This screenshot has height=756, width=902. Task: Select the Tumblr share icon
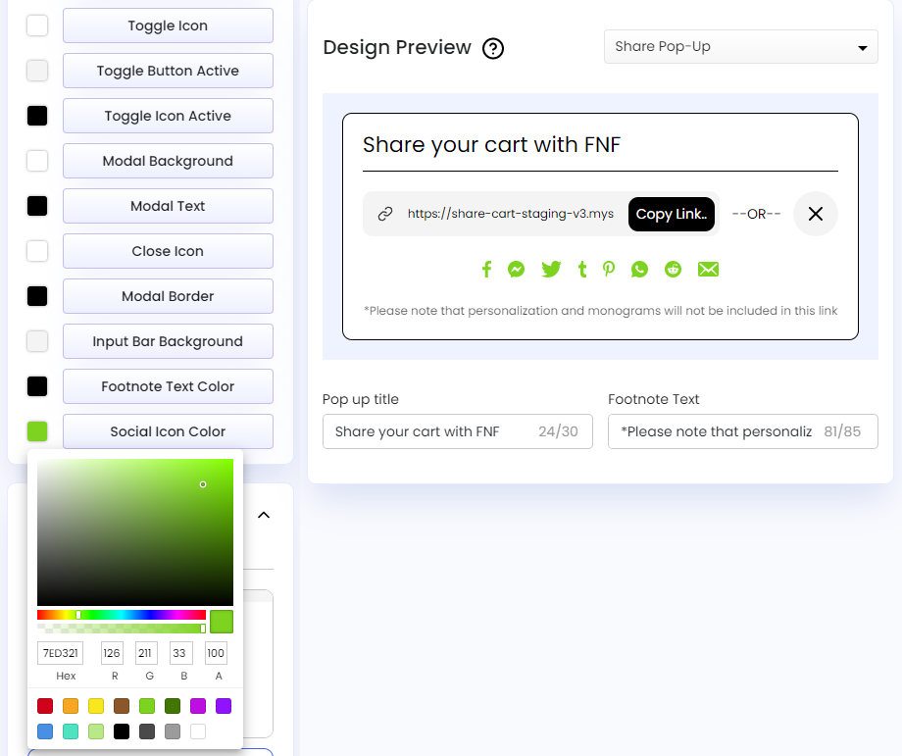[x=580, y=269]
